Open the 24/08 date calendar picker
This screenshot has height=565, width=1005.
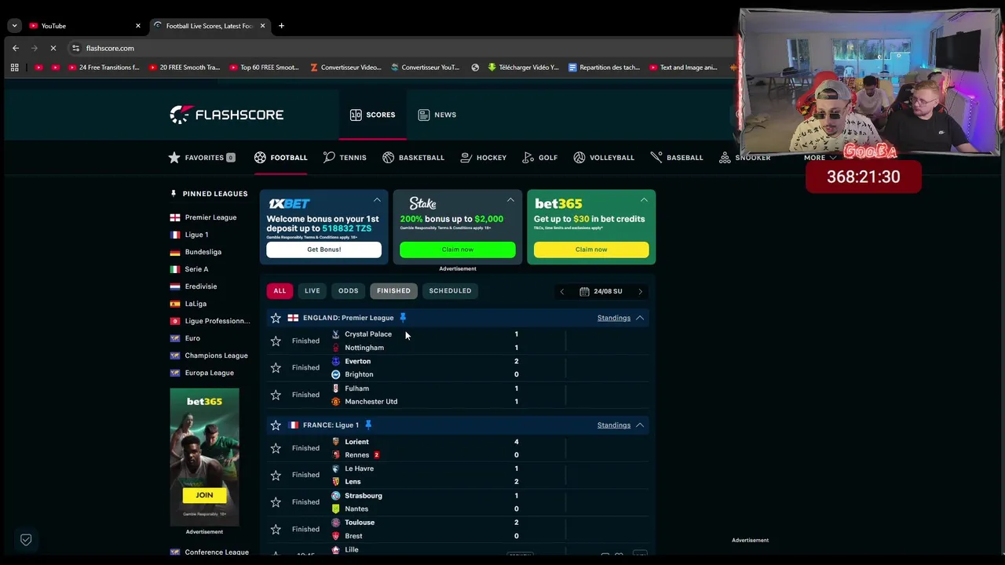coord(601,292)
